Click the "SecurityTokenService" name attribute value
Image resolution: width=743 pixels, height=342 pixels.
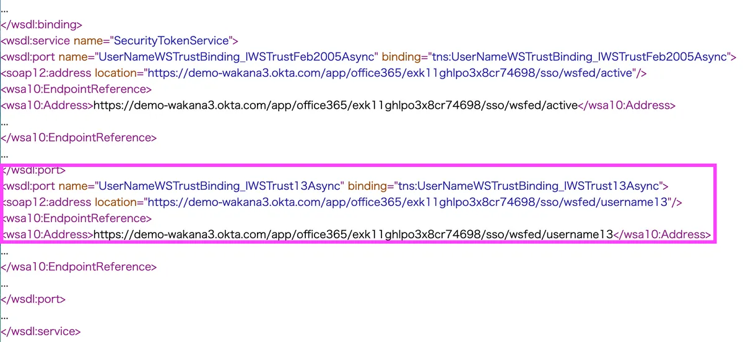pos(172,41)
